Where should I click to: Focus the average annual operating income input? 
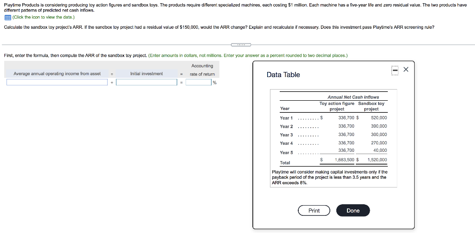pos(57,82)
